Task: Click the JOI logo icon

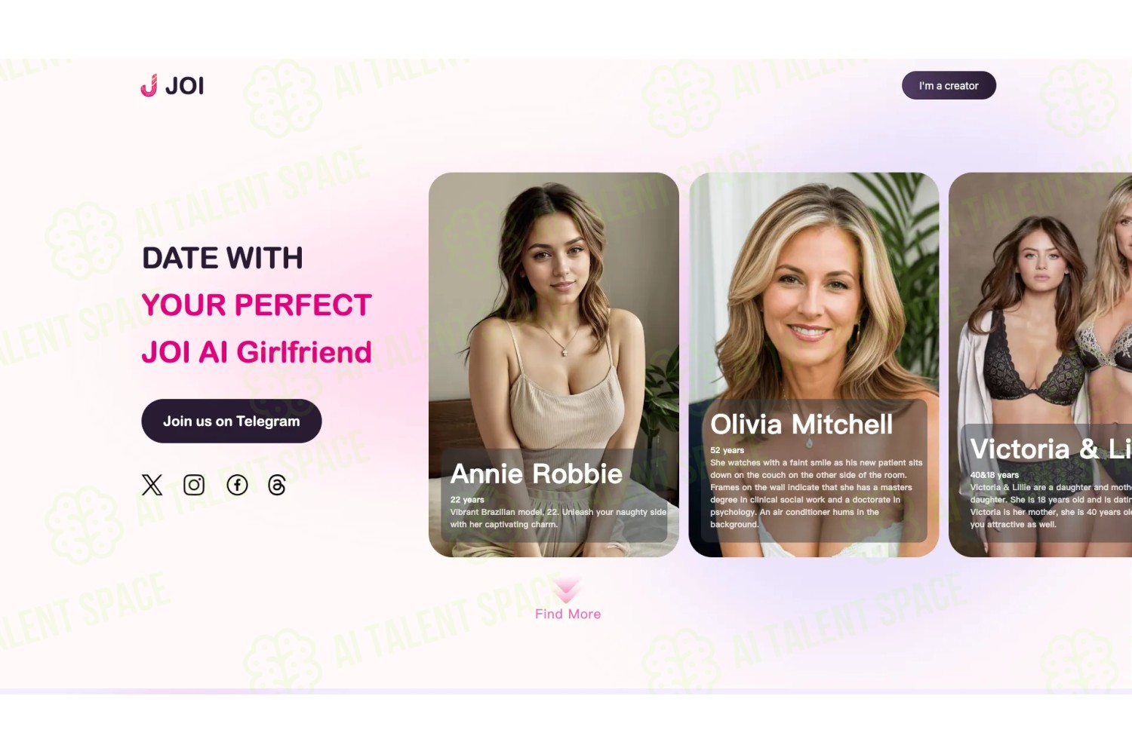Action: pyautogui.click(x=149, y=85)
